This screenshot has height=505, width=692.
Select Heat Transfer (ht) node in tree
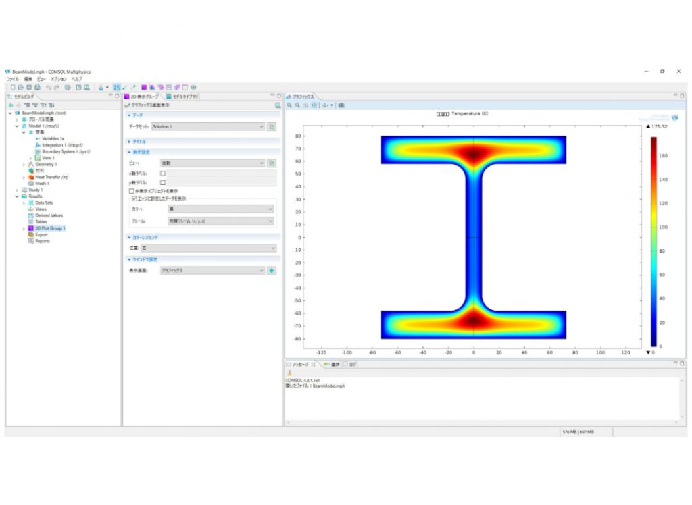(51, 177)
